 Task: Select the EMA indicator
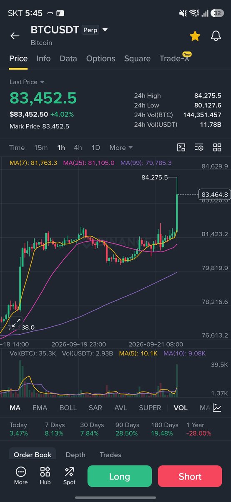(x=40, y=407)
